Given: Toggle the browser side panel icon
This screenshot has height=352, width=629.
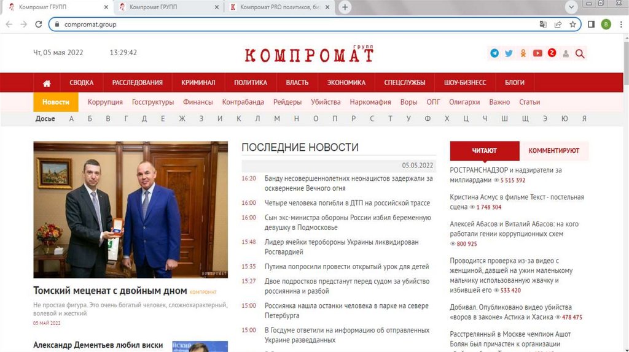Looking at the screenshot, I should click(592, 25).
